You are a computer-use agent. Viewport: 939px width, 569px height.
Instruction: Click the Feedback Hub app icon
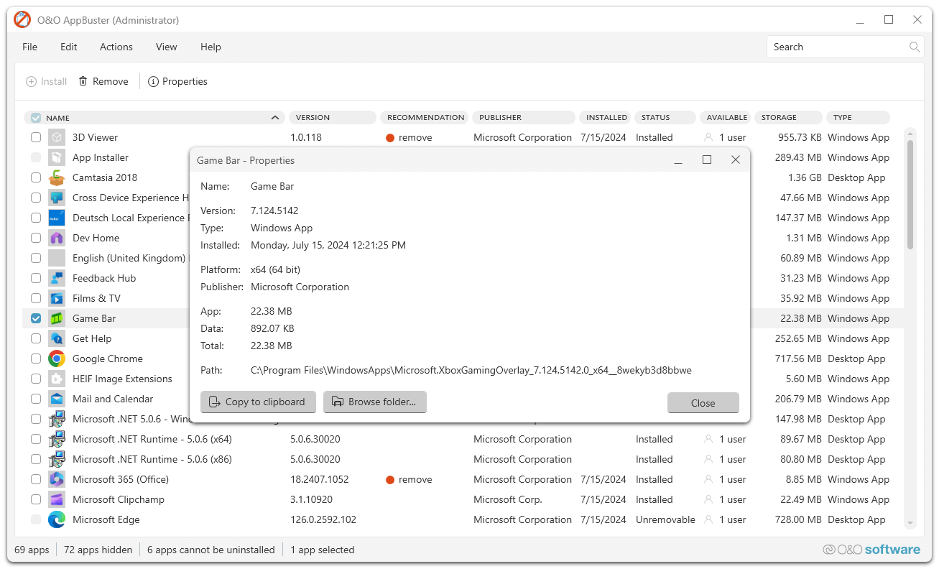[57, 278]
